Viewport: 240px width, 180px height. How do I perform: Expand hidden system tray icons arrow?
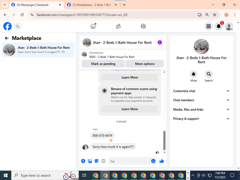[x=193, y=175]
